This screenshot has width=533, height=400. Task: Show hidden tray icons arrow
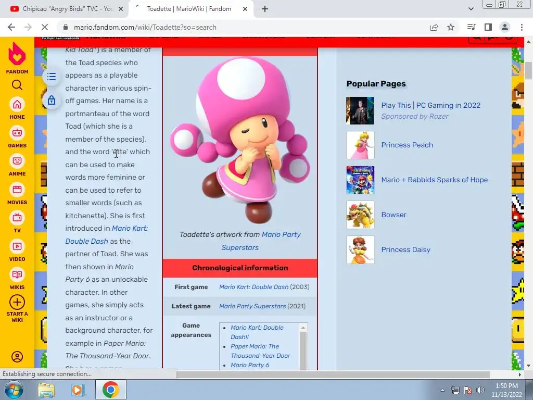442,390
